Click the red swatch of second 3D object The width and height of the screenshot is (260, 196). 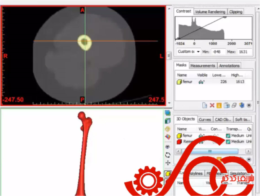[179, 142]
